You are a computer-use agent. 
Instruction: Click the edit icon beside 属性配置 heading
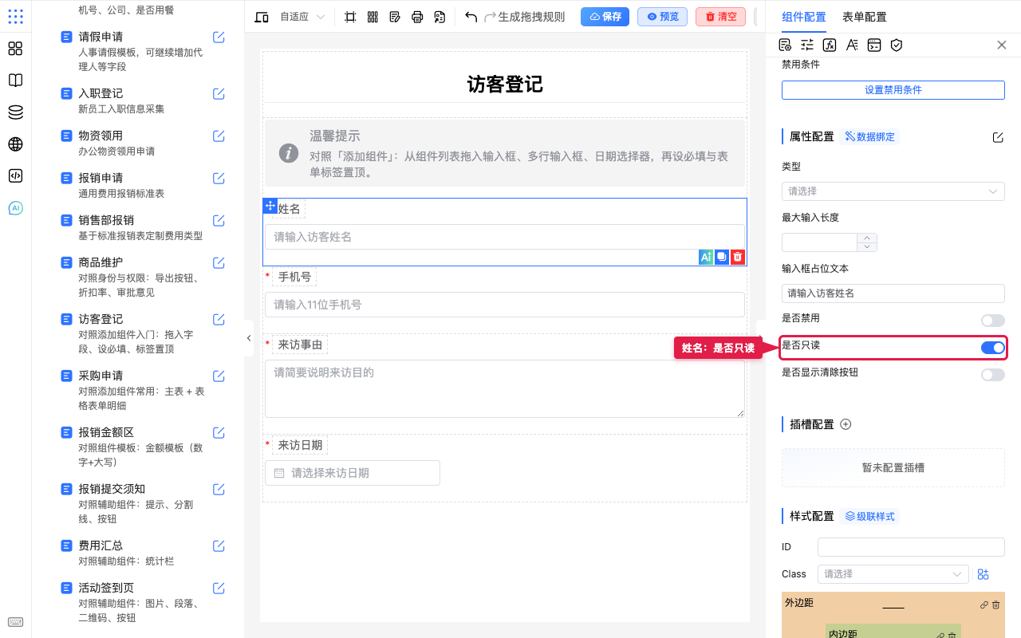[x=998, y=137]
